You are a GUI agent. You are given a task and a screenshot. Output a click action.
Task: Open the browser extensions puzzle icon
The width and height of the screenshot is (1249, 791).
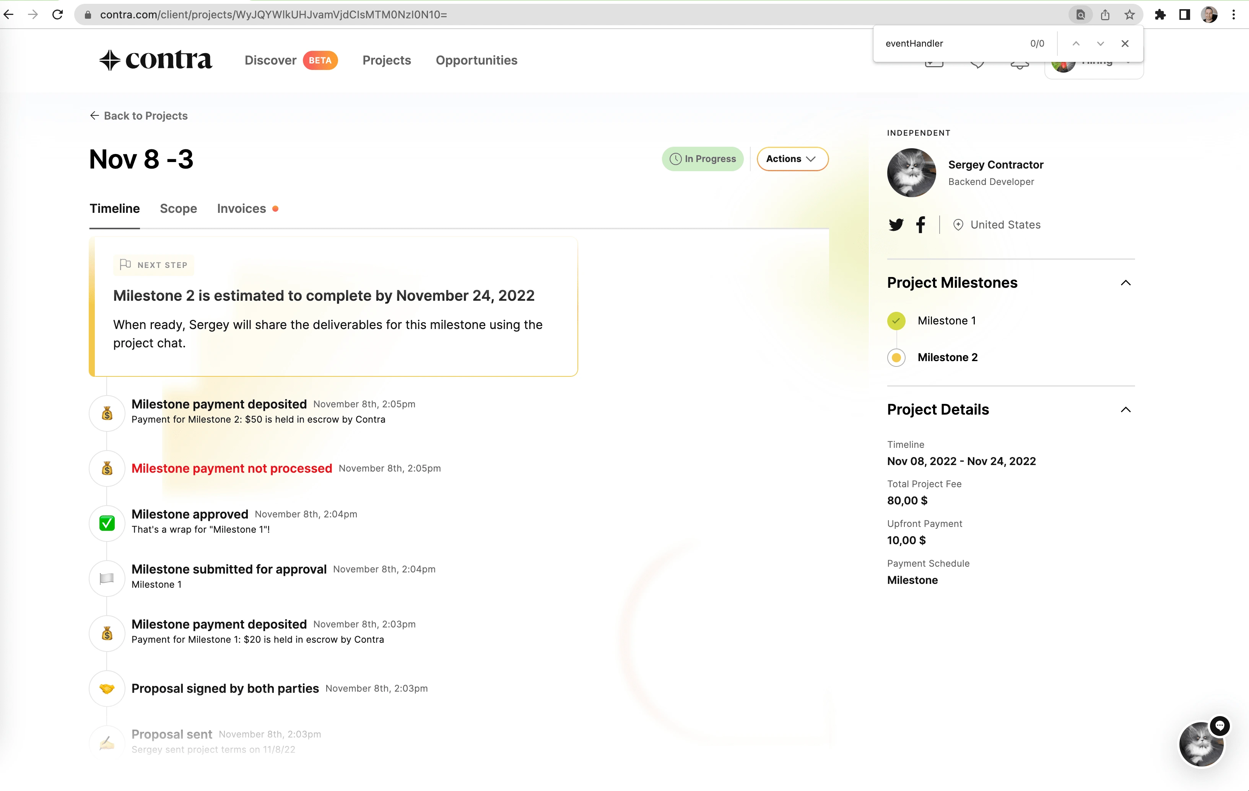pyautogui.click(x=1160, y=15)
